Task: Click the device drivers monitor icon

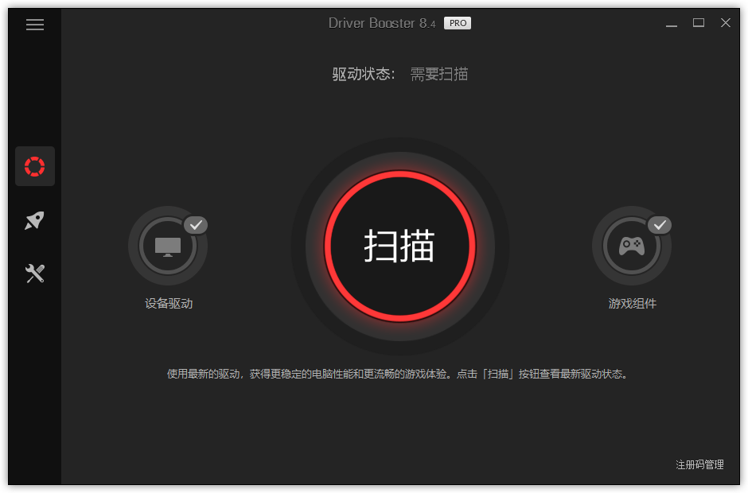Action: pos(169,246)
